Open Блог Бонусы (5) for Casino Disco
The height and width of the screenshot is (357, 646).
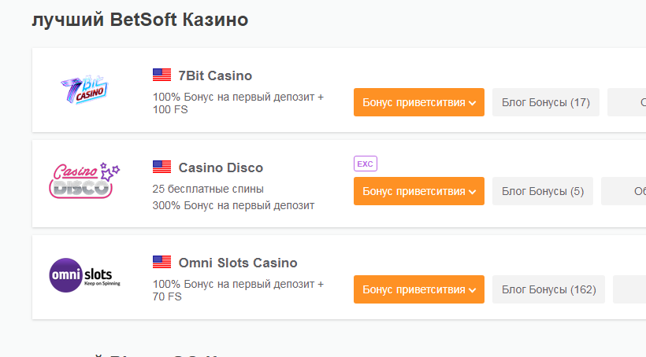pyautogui.click(x=543, y=191)
